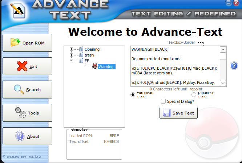Viewport: 242px width, 163px height.
Task: Click the Loaded ROM value BPRE
Action: tap(114, 136)
